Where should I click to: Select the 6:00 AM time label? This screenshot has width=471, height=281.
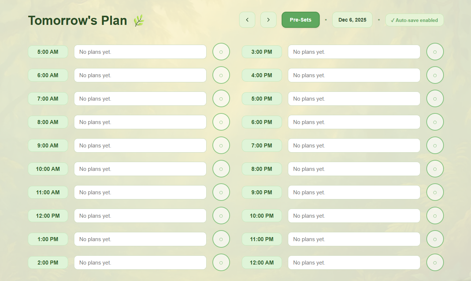tap(48, 75)
